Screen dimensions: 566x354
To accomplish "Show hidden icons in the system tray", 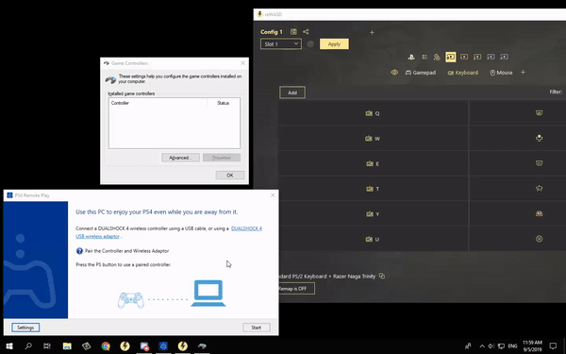I will (482, 346).
